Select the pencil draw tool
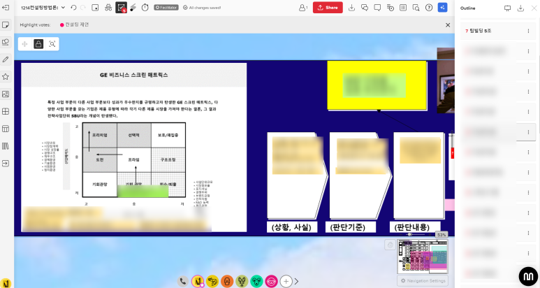Image resolution: width=540 pixels, height=288 pixels. (x=6, y=59)
